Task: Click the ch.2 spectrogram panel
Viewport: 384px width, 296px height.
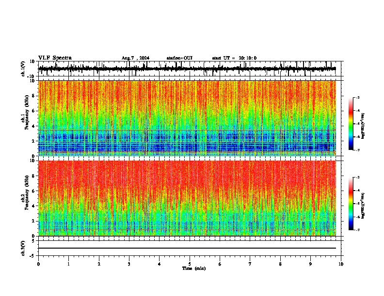Action: tap(187, 198)
